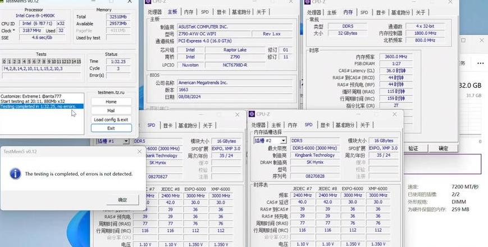Click the CPU-Z icon in slot #2 SPD window title
Screen dimensions: 488x247
(x=252, y=114)
